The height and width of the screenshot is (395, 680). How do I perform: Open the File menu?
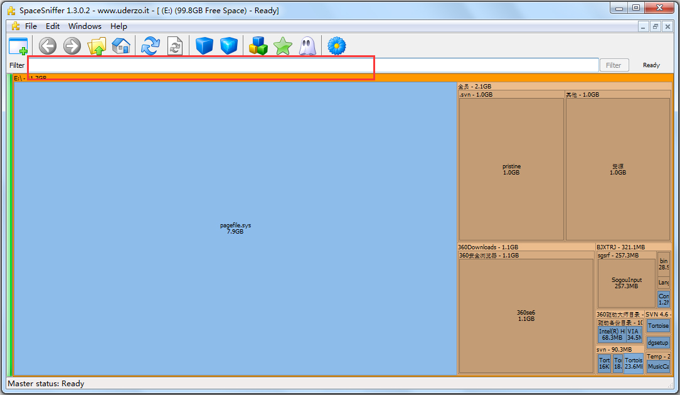31,26
